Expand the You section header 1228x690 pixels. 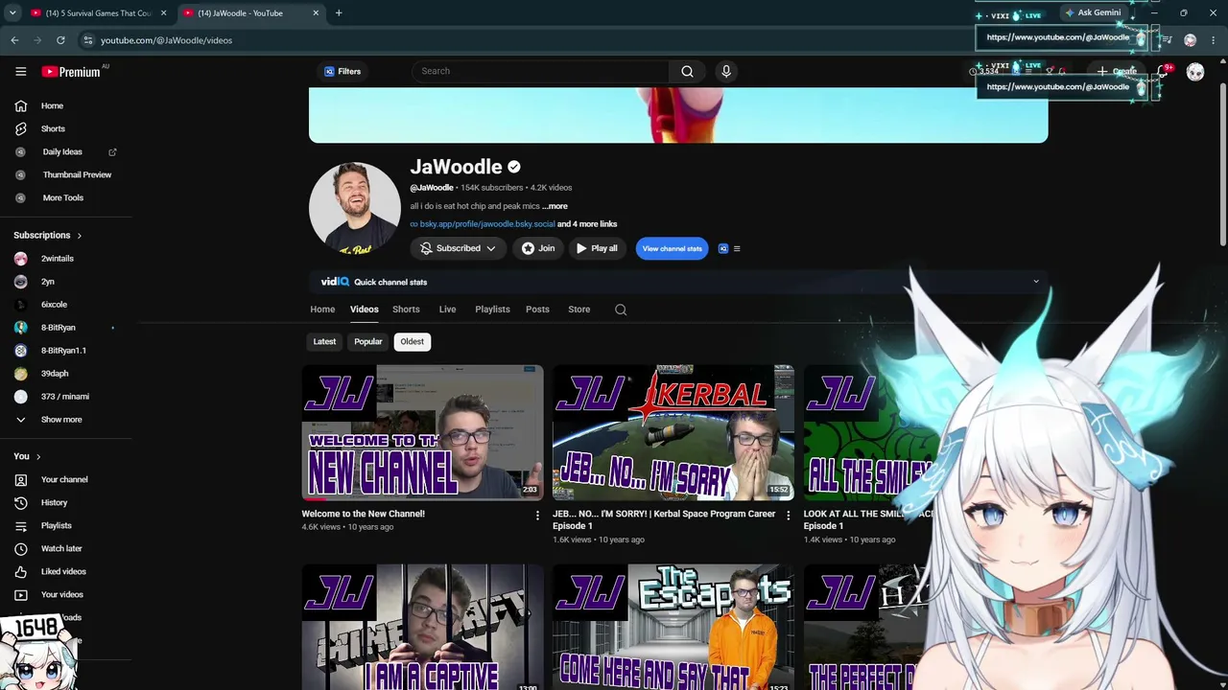26,456
